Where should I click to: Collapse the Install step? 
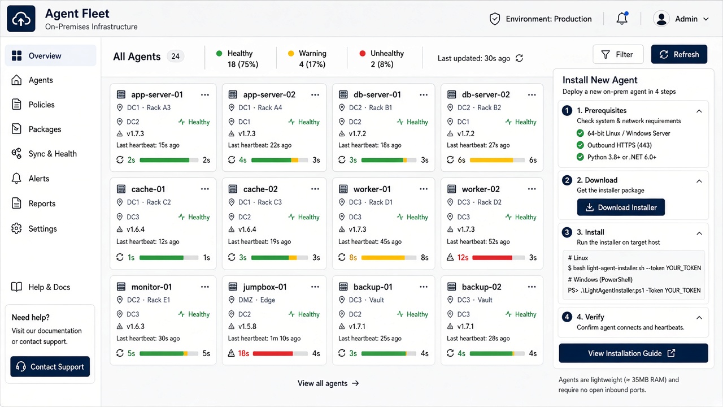[699, 233]
